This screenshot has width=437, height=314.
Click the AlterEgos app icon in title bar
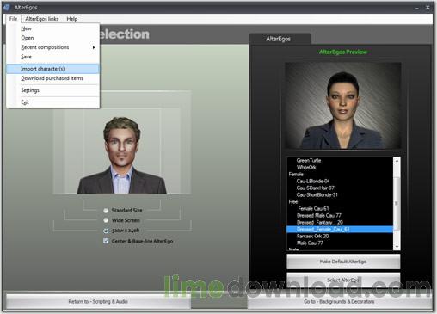(x=7, y=7)
